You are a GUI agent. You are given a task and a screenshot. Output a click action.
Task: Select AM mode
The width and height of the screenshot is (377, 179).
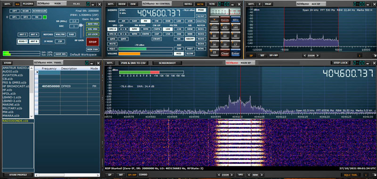pyautogui.click(x=123, y=21)
